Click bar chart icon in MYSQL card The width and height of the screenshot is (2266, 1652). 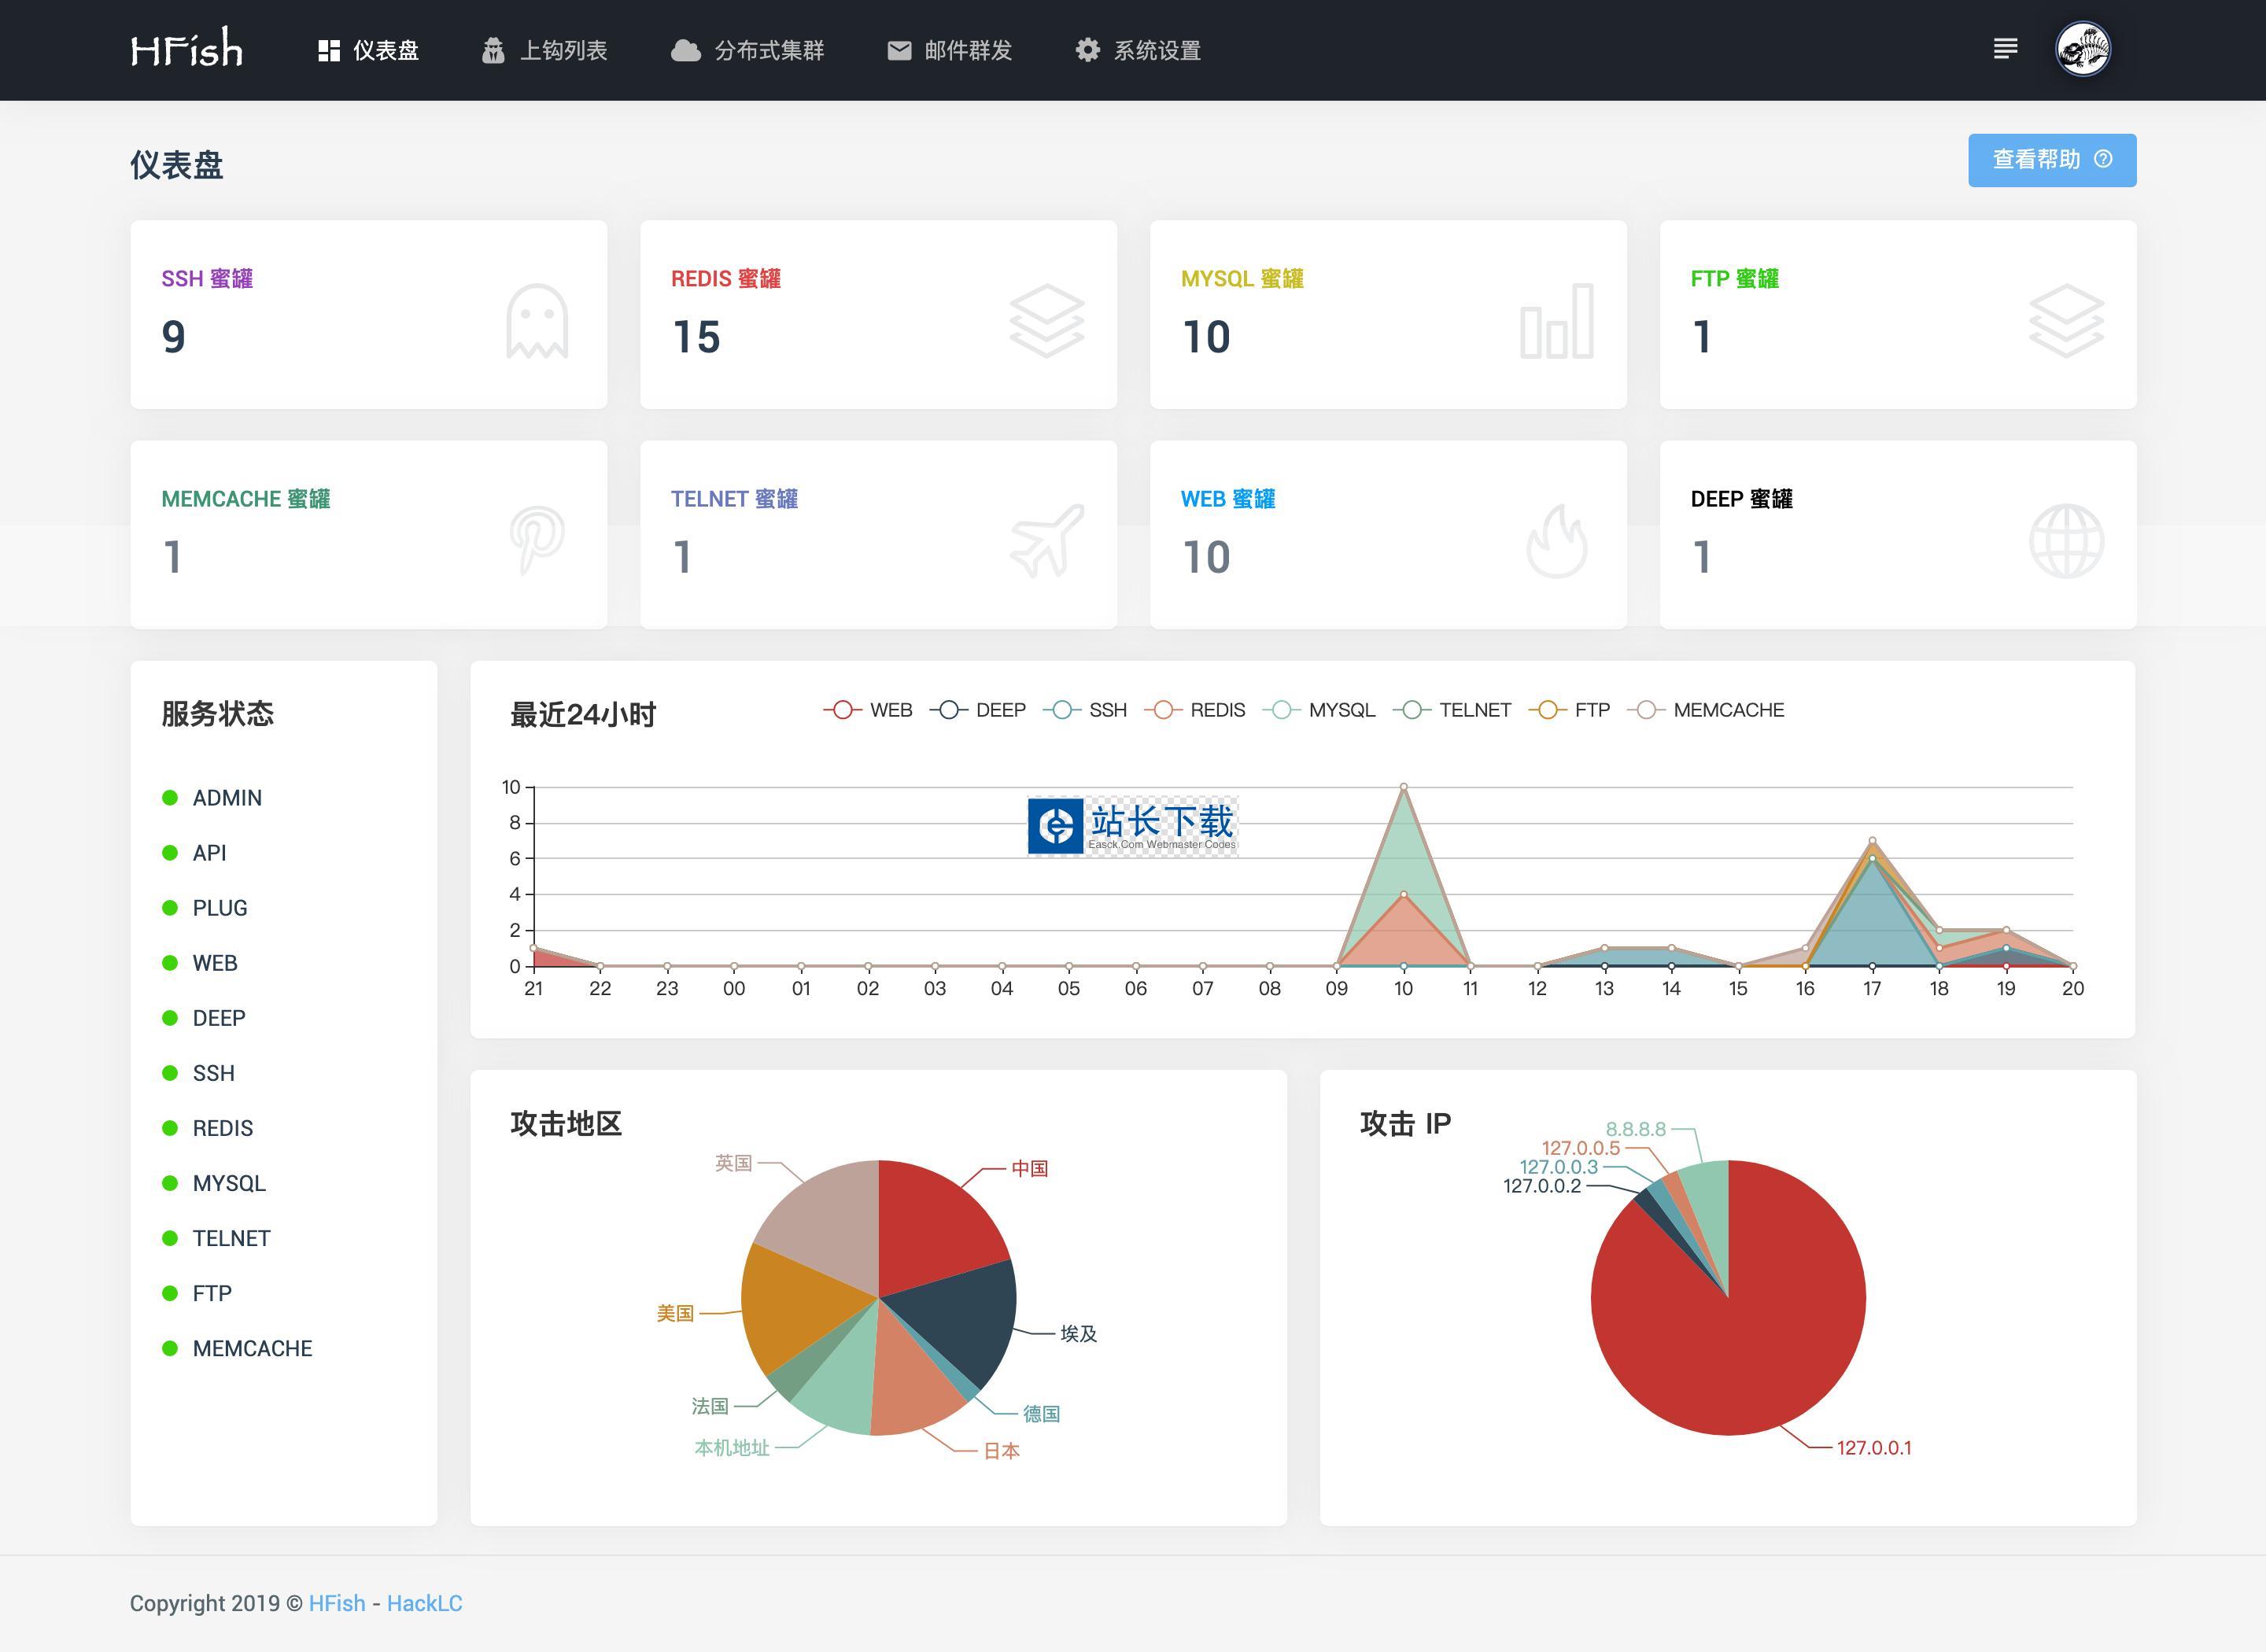pos(1556,321)
